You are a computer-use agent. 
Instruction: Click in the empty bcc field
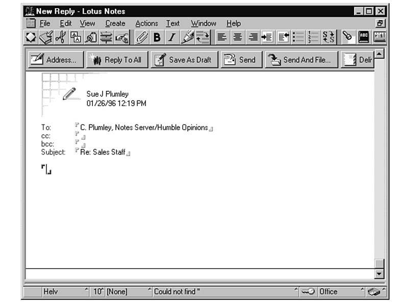pyautogui.click(x=80, y=143)
